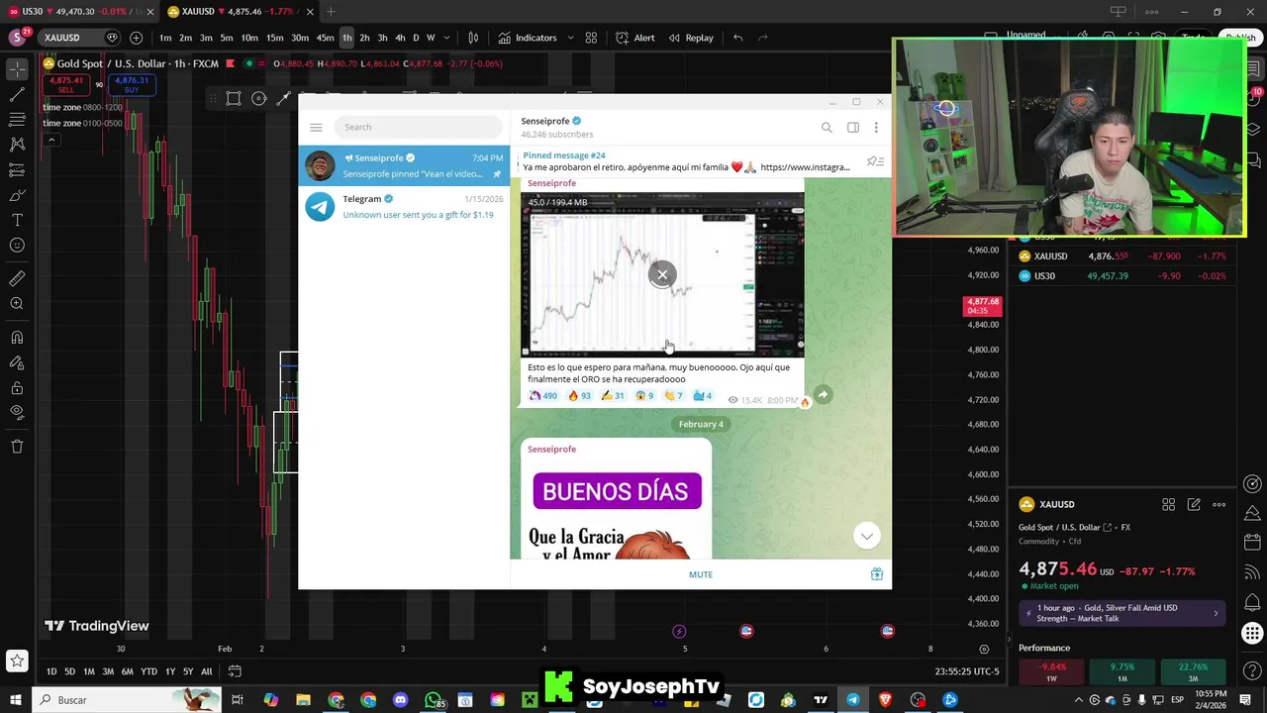1267x713 pixels.
Task: Open the go-to-date calendar icon
Action: point(235,671)
